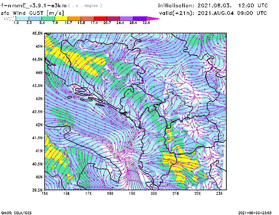Screen dimensions: 279x215
Task: Select the violet 28.4–32.6 legend swatch
Action: pos(139,18)
